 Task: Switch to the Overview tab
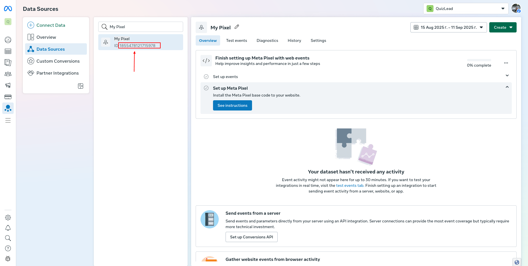208,40
